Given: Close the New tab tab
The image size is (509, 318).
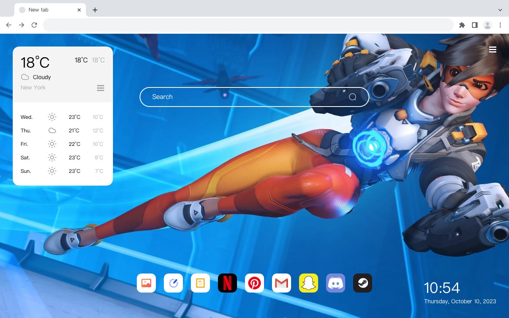Looking at the screenshot, I should (x=80, y=10).
